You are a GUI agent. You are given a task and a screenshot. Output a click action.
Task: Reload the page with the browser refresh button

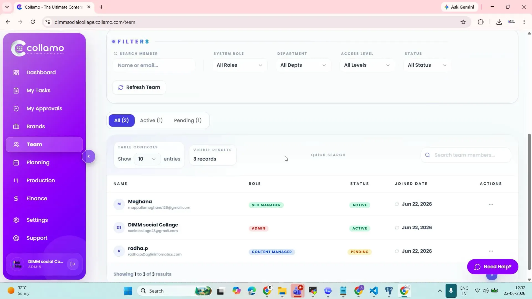click(x=33, y=22)
